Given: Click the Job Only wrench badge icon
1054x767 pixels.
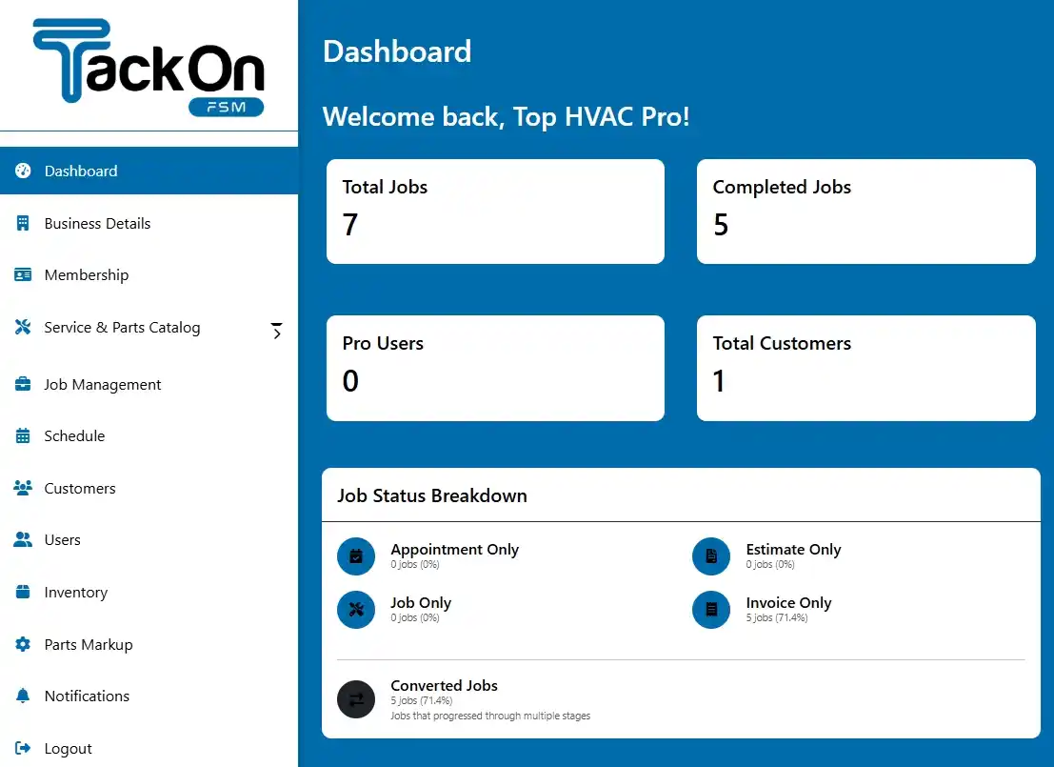Looking at the screenshot, I should (x=355, y=610).
